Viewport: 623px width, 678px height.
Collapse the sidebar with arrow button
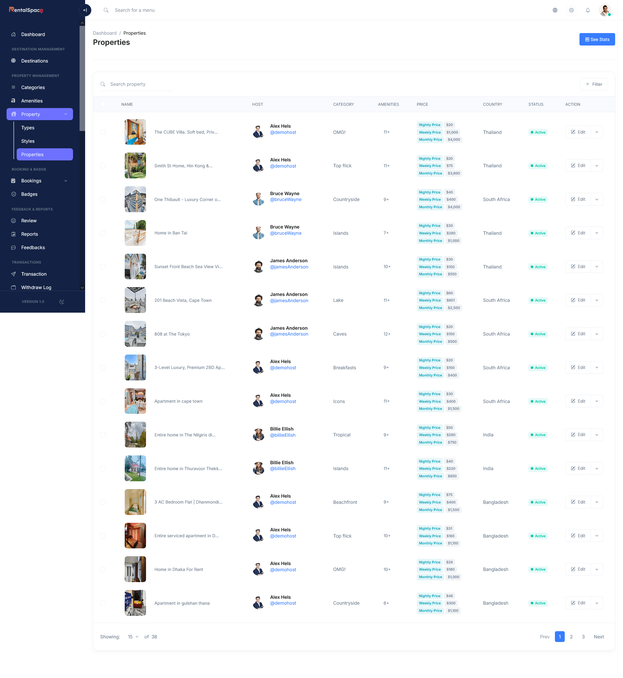tap(85, 10)
